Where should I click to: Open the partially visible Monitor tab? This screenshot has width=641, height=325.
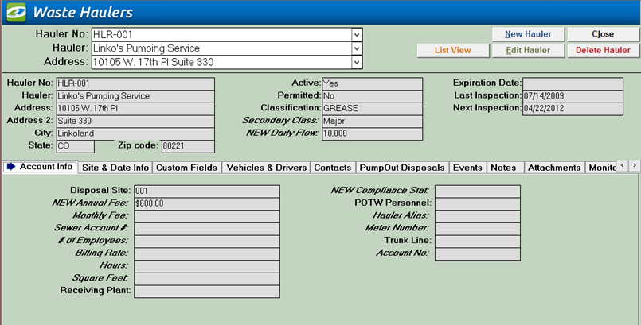(601, 168)
